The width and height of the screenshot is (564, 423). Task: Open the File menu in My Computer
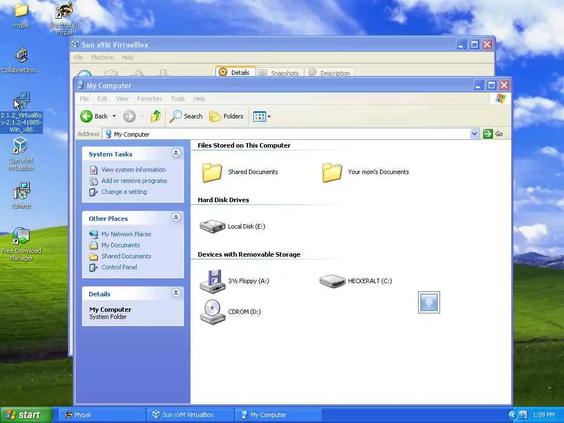(x=84, y=99)
